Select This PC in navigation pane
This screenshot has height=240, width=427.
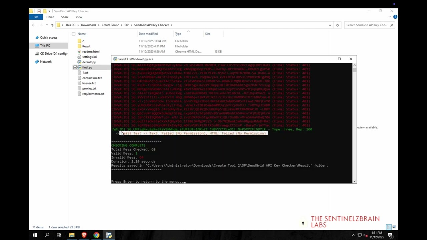pyautogui.click(x=45, y=46)
